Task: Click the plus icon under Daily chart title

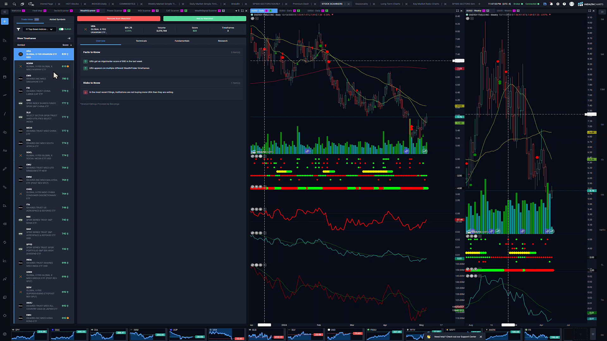Action: point(257,19)
